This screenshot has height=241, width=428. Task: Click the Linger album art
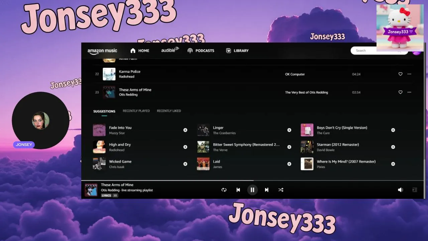pos(203,130)
